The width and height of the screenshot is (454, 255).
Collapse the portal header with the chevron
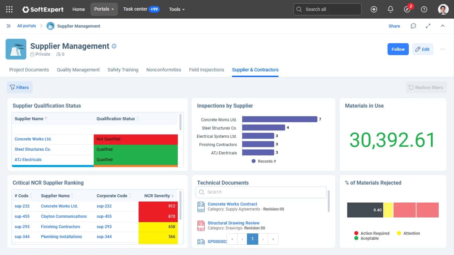[x=443, y=26]
